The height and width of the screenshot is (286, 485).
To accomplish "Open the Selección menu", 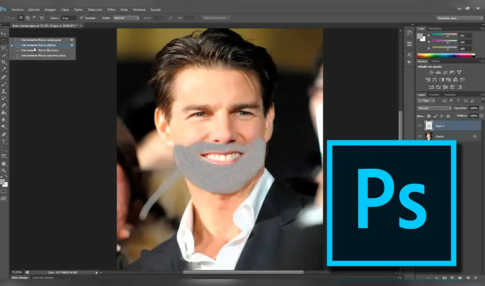I will 96,9.
